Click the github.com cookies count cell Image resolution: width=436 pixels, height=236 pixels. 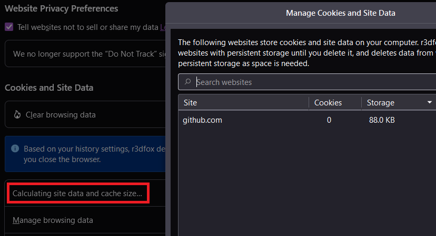(x=329, y=120)
